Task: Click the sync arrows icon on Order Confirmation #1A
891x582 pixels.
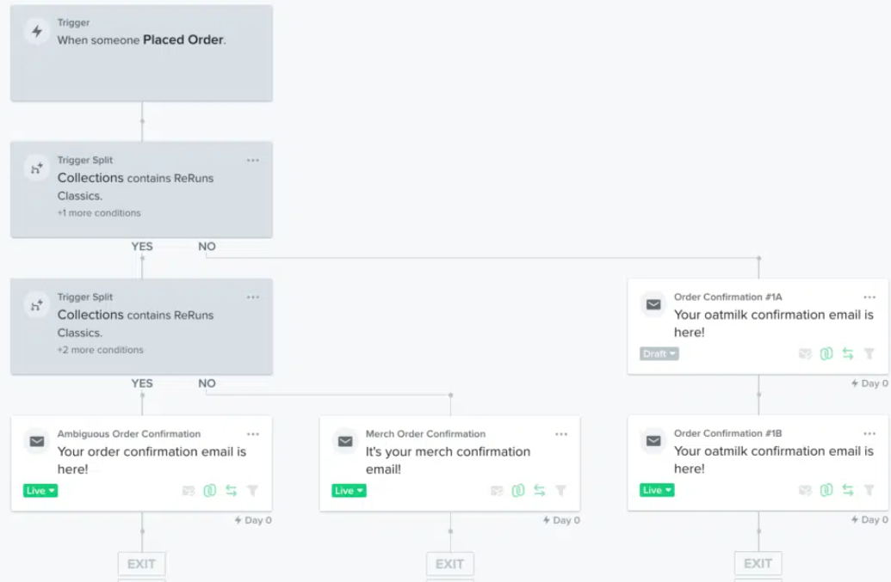Action: click(x=848, y=353)
